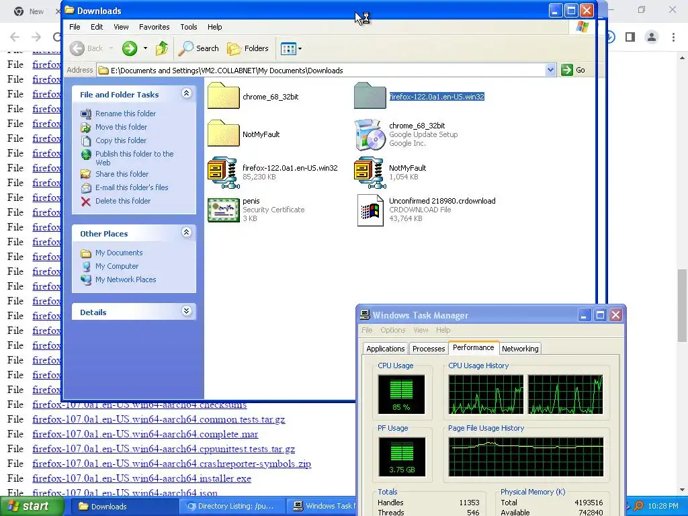Open firefox-107.0a1 crashreporter-symbols.zip link
Viewport: 688px width, 516px height.
[x=171, y=464]
